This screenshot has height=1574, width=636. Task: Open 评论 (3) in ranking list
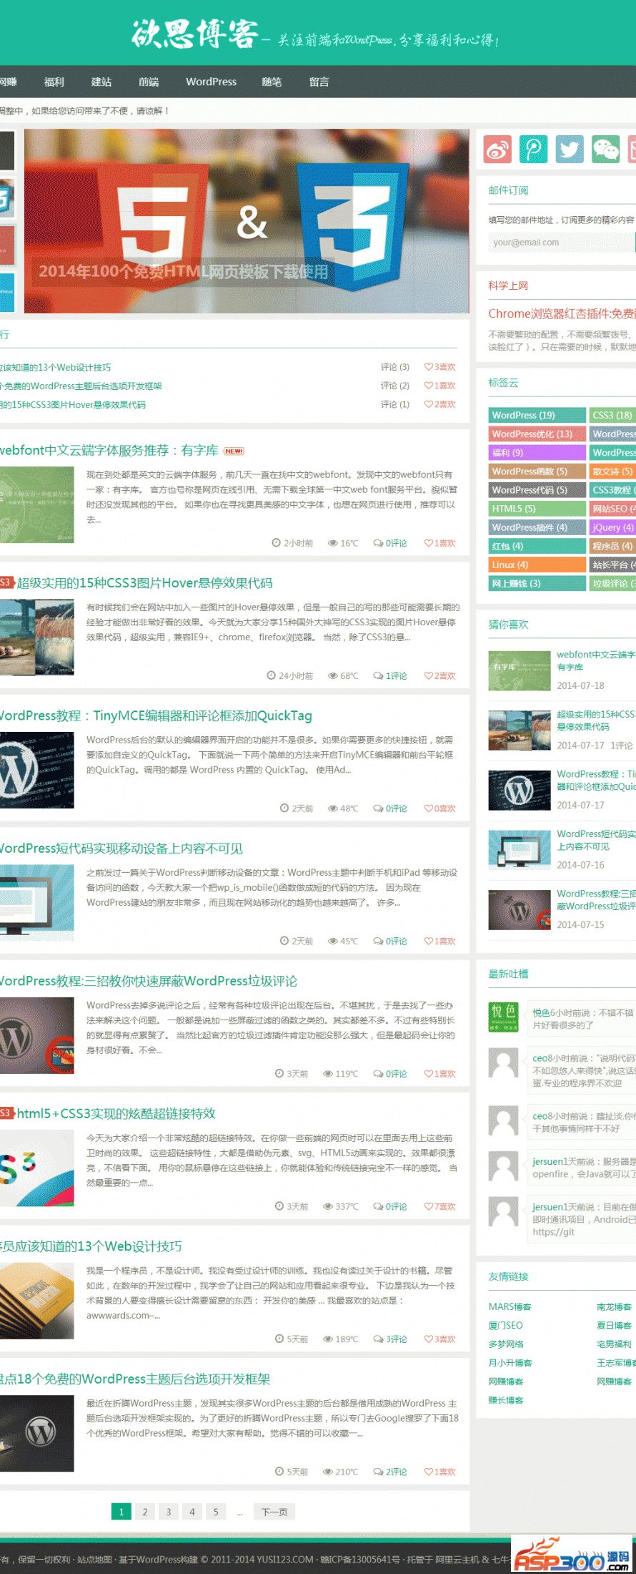click(394, 367)
